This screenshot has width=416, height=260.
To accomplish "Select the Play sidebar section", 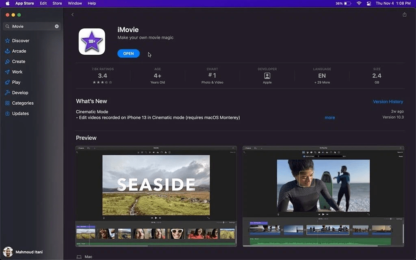I will point(16,82).
